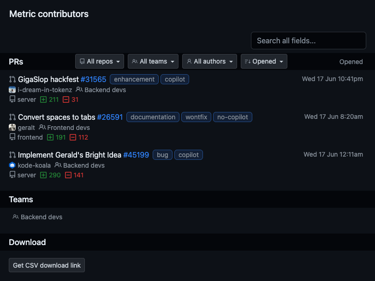This screenshot has height=281, width=375.
Task: Click the enhancement label on GigaSlop hackfest
Action: 134,79
